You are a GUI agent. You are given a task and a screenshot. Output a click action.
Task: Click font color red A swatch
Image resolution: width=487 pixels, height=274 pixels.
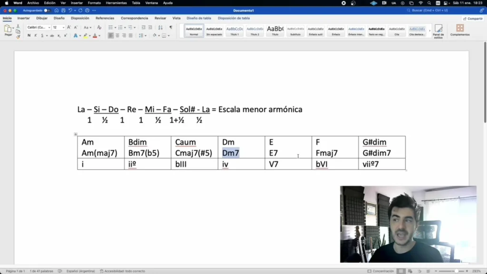point(95,36)
